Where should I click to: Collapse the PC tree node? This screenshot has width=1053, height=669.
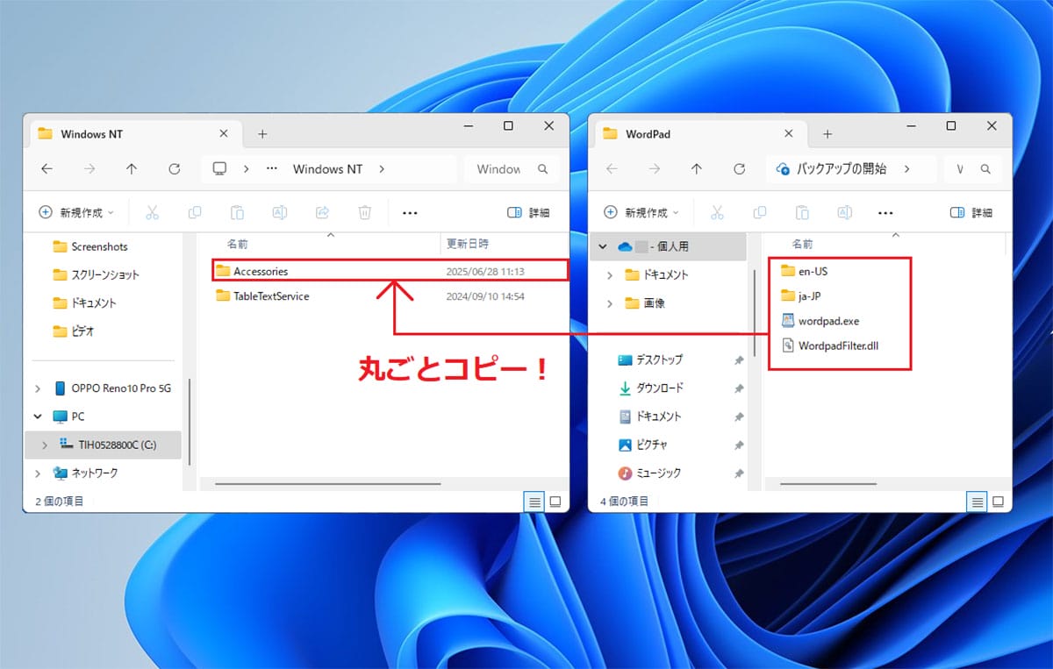[37, 416]
